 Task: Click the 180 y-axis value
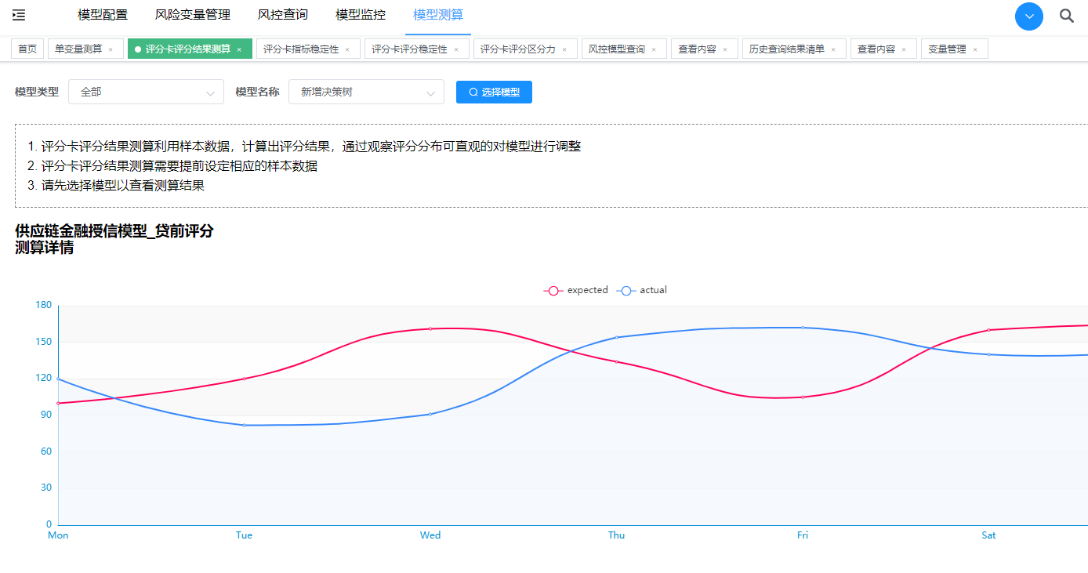[x=44, y=305]
